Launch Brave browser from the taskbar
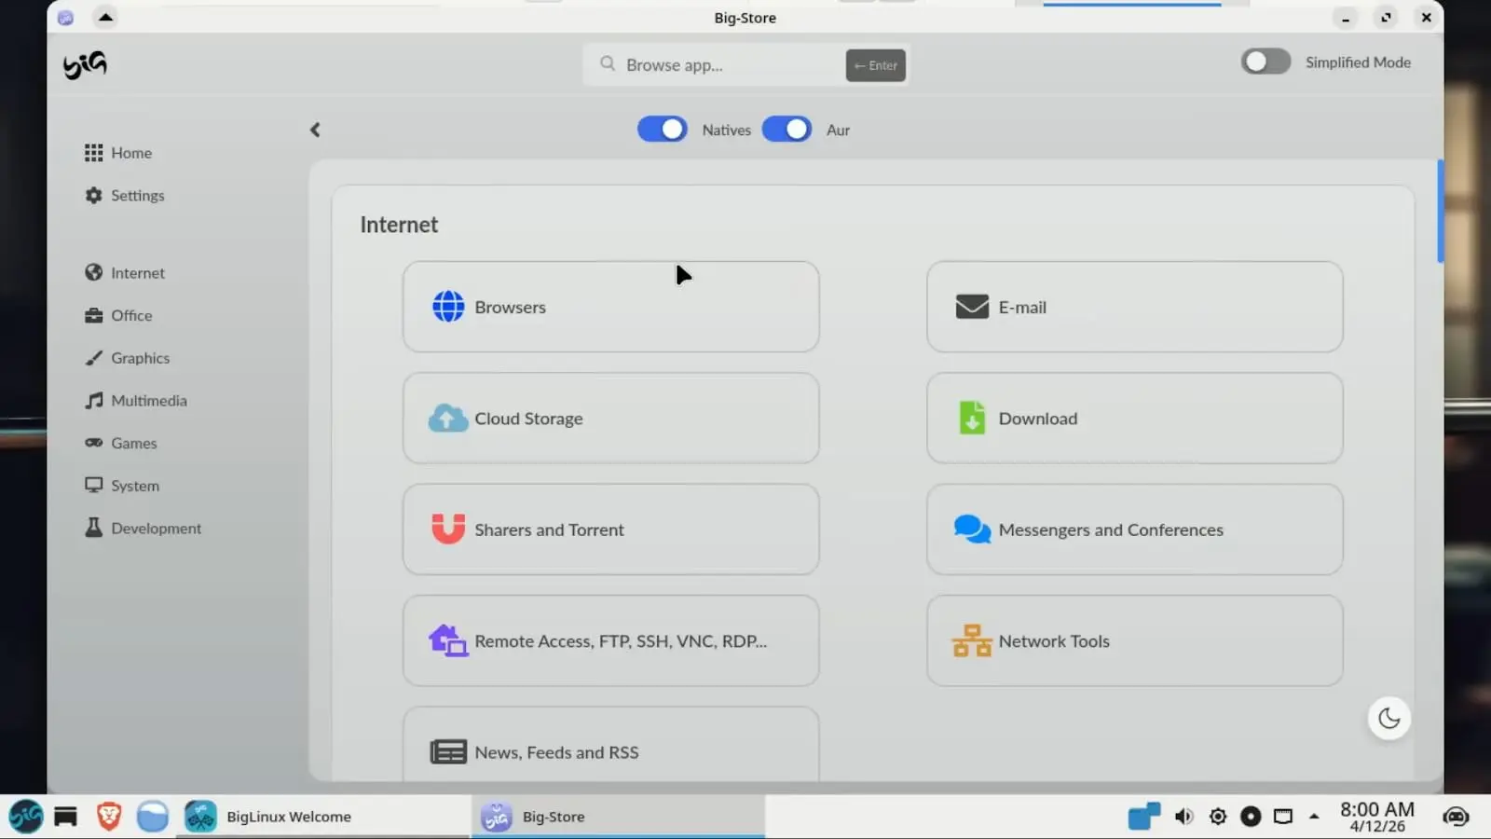Screen dimensions: 1491x839 [109, 817]
